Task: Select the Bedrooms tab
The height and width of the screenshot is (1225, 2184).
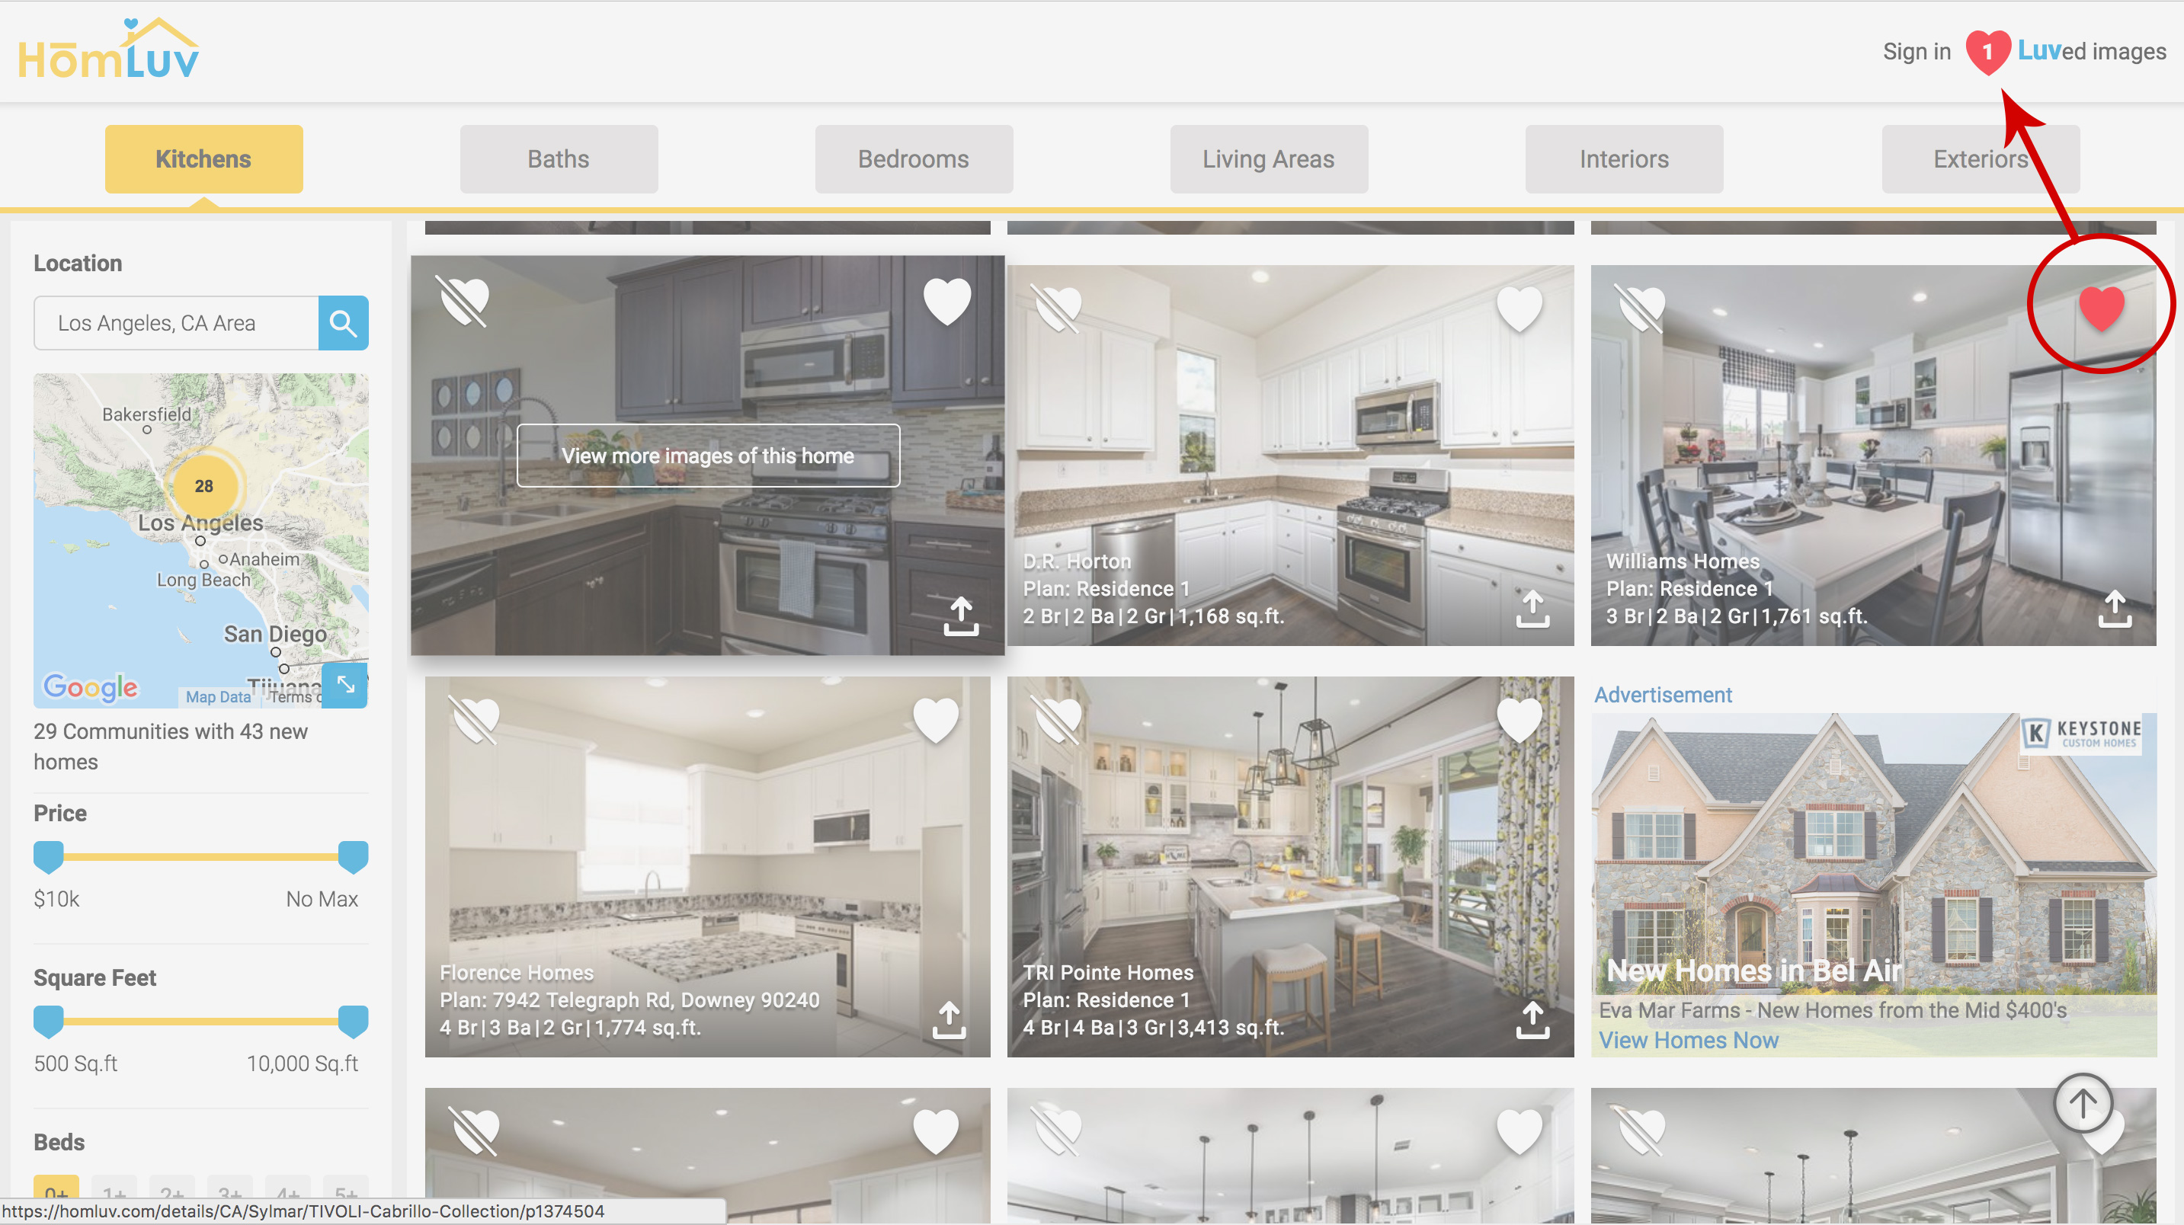Action: (x=912, y=159)
